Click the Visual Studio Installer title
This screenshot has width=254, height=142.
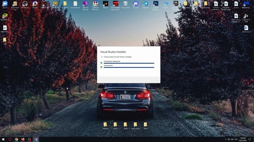click(x=113, y=52)
